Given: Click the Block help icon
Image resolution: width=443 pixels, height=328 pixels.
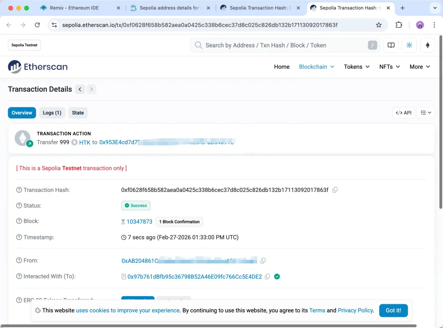Looking at the screenshot, I should point(19,221).
